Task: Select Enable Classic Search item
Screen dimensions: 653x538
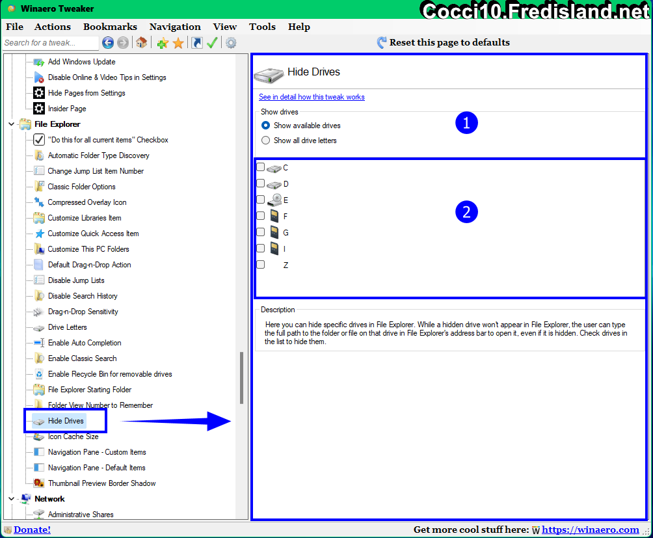Action: [x=83, y=358]
